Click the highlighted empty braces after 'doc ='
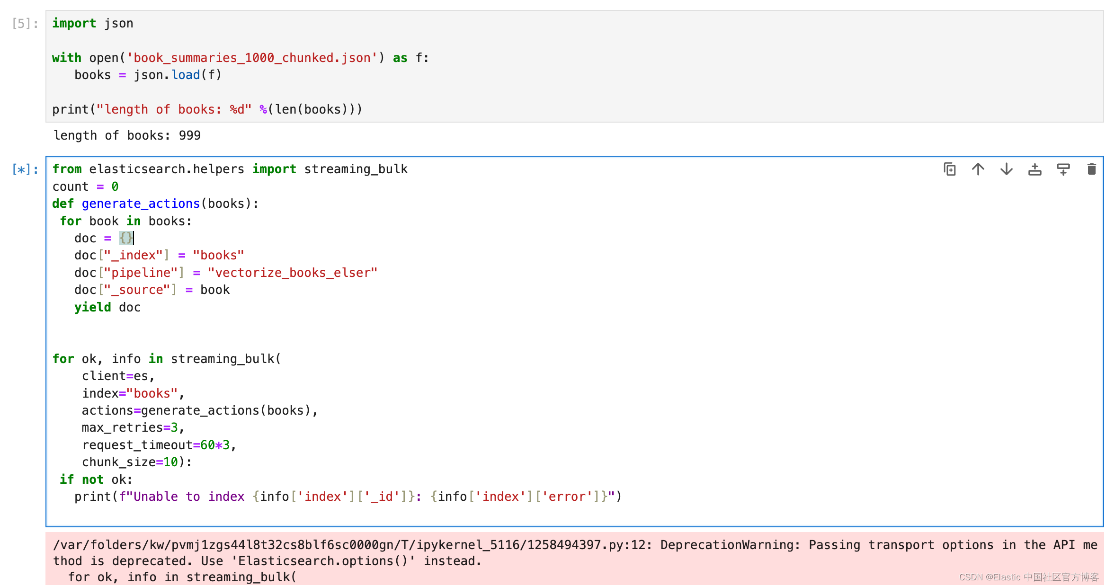The width and height of the screenshot is (1106, 586). [125, 238]
